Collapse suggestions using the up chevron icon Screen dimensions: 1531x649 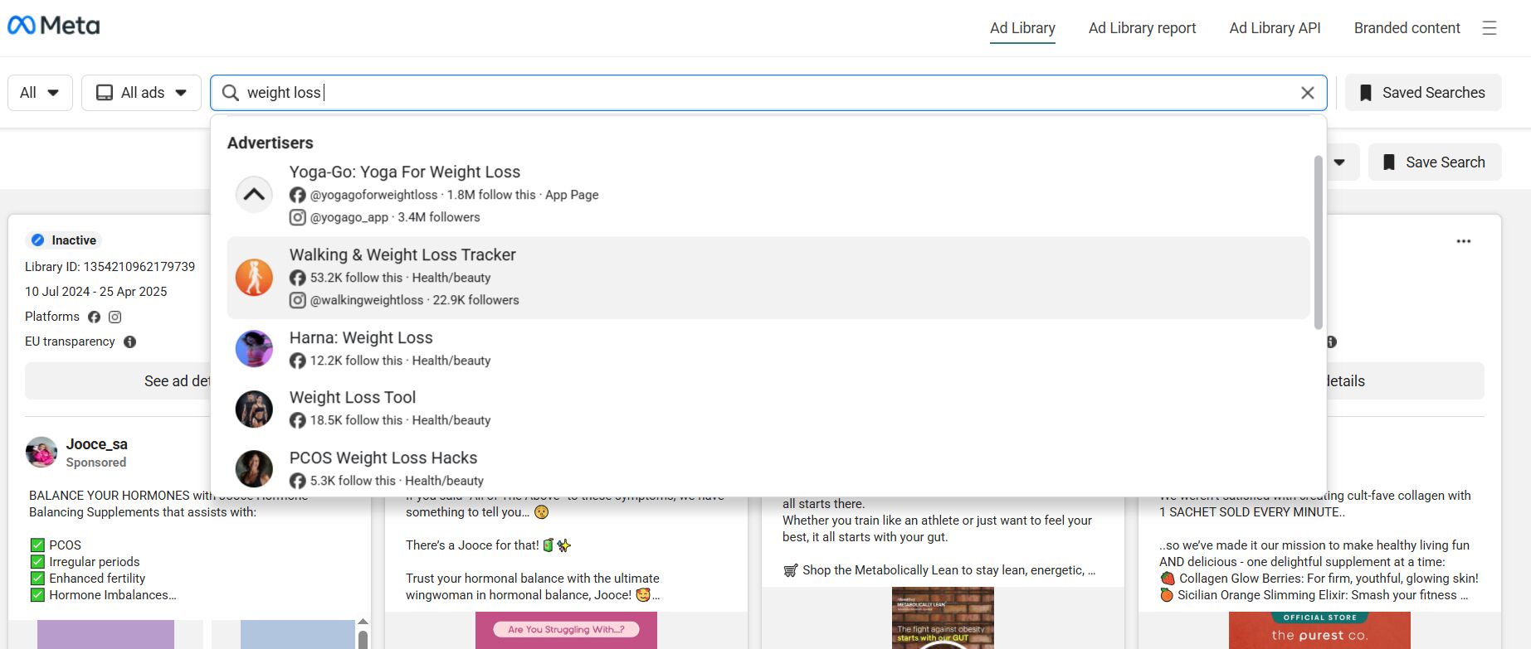[x=254, y=195]
